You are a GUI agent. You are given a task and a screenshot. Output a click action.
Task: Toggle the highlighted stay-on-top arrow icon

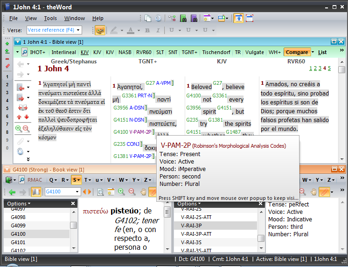[x=238, y=18]
